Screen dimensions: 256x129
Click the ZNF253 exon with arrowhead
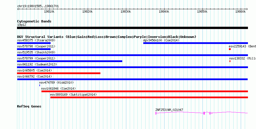click(x=210, y=113)
